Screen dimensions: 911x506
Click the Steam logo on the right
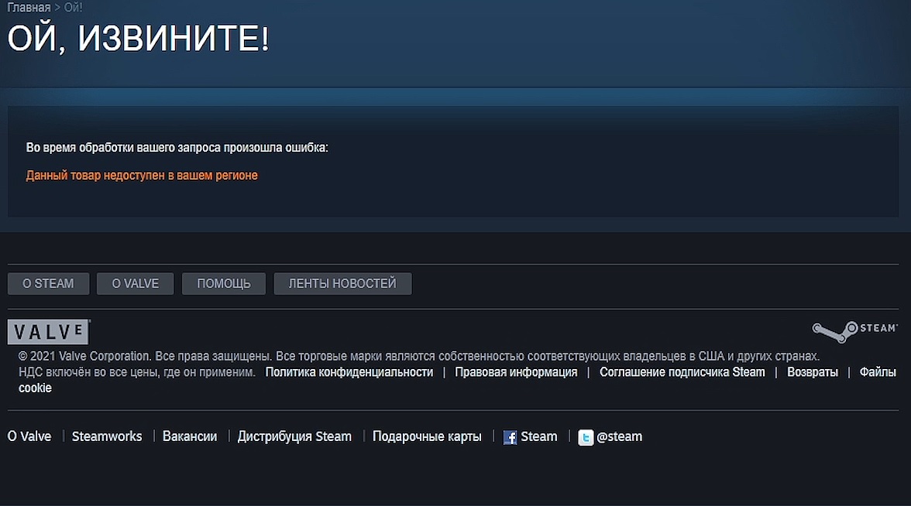[x=854, y=330]
